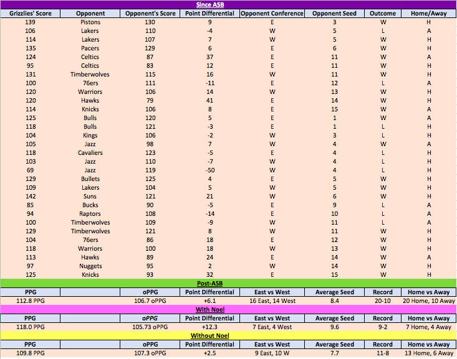Click the "Pacers" opponent cell
This screenshot has width=457, height=359.
coord(90,49)
